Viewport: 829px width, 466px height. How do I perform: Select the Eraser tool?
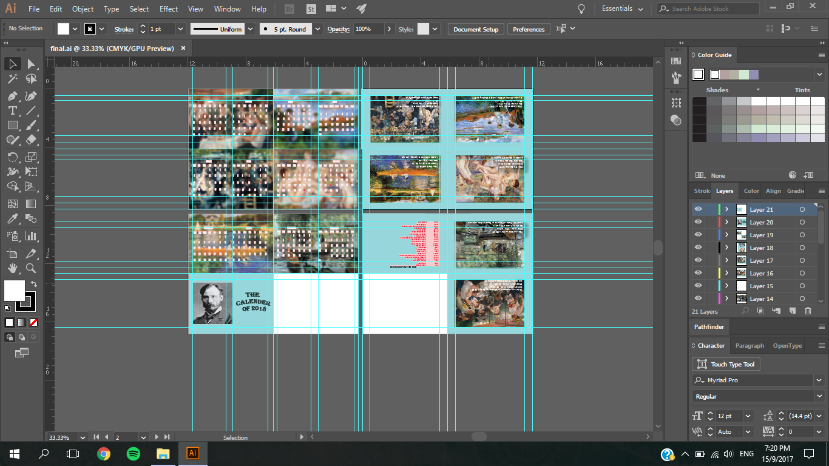click(31, 140)
